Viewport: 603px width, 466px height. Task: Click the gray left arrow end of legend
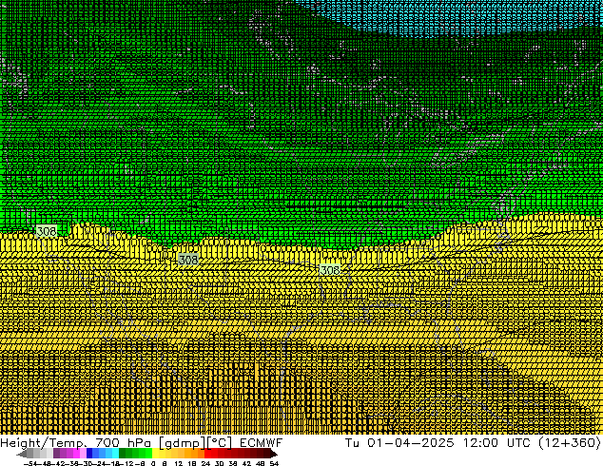[22, 454]
